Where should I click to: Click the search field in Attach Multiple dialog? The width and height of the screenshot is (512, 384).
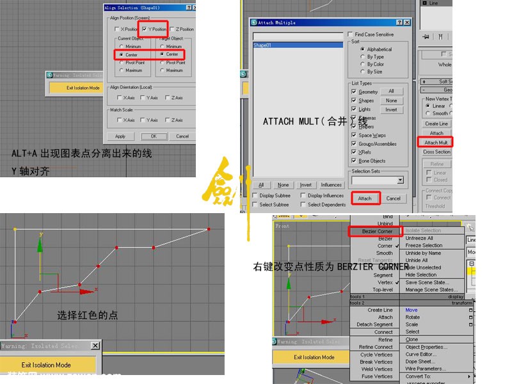[298, 36]
